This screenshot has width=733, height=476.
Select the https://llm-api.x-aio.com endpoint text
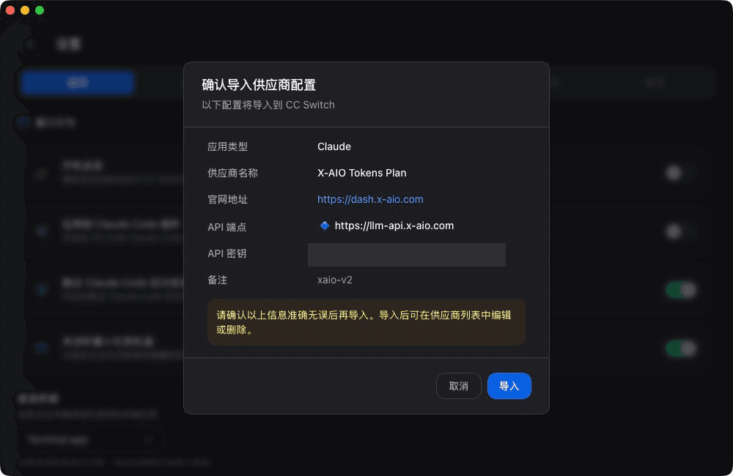394,226
